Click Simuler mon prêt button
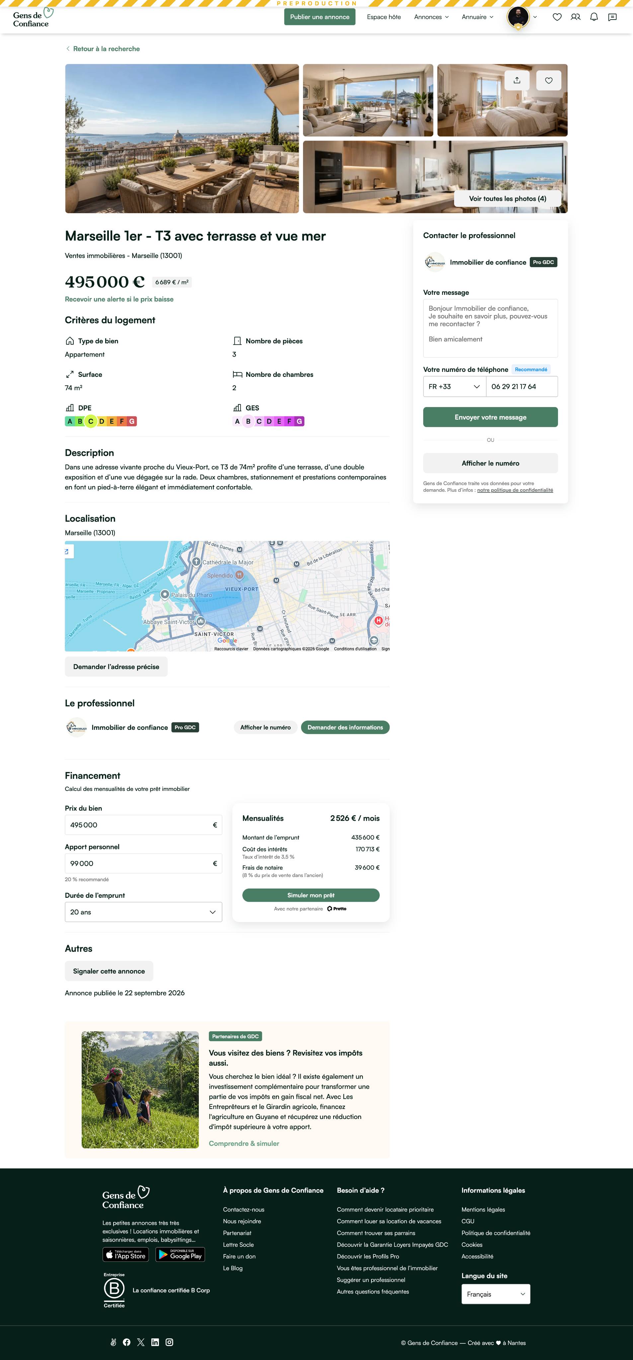The height and width of the screenshot is (1360, 633). 311,895
